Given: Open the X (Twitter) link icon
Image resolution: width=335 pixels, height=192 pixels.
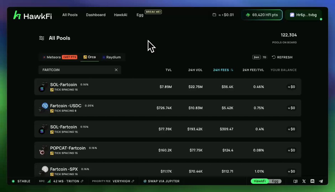Looking at the screenshot, I should click(x=304, y=181).
